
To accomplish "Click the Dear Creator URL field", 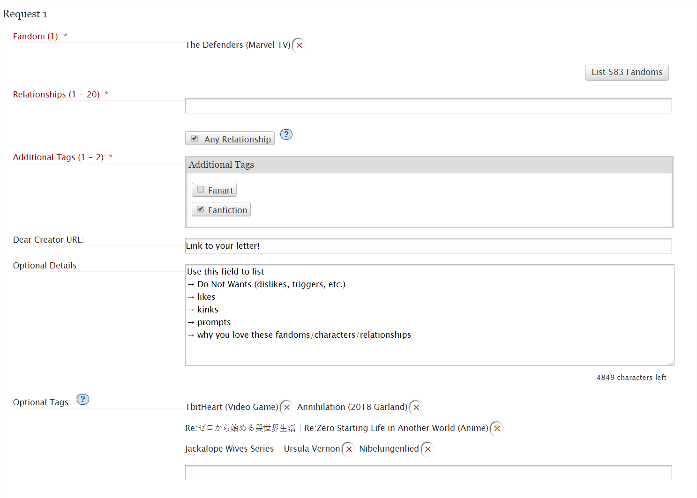I will (428, 246).
